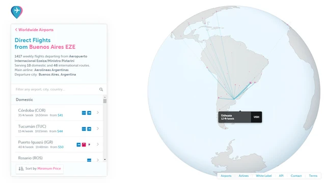This screenshot has height=183, width=326.
Task: Expand the Tucumán (TUC) route chevron
Action: tap(98, 129)
